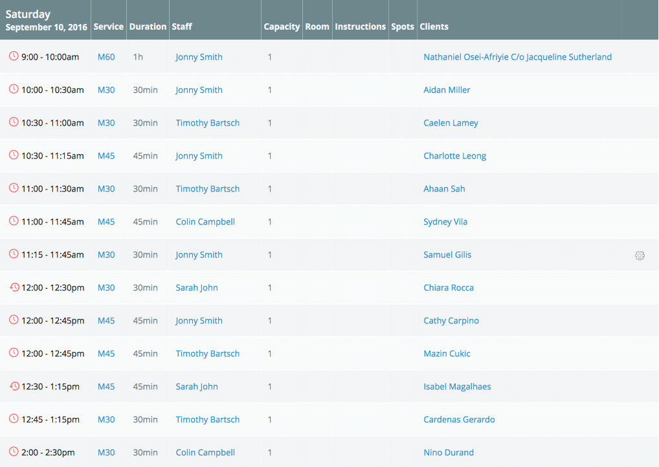Click the Capacity column header
This screenshot has height=467, width=659.
click(x=282, y=27)
